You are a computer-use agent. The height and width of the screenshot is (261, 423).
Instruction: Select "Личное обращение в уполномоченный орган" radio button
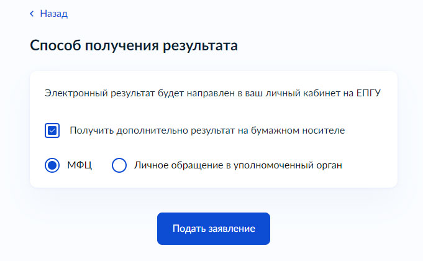[x=119, y=165]
